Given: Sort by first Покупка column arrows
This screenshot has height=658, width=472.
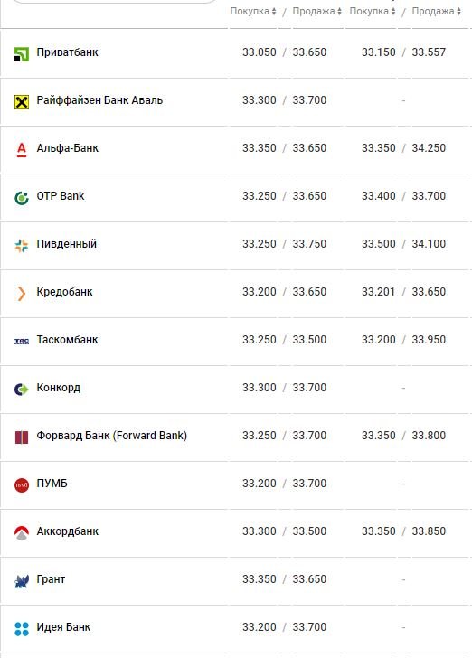Looking at the screenshot, I should [274, 12].
